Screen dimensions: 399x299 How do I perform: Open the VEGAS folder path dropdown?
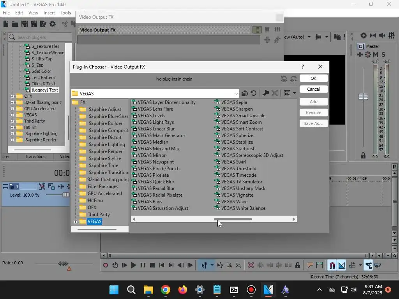pyautogui.click(x=236, y=94)
